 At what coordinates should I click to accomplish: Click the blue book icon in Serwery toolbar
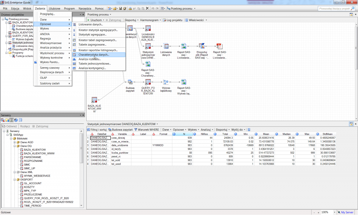pos(21,120)
